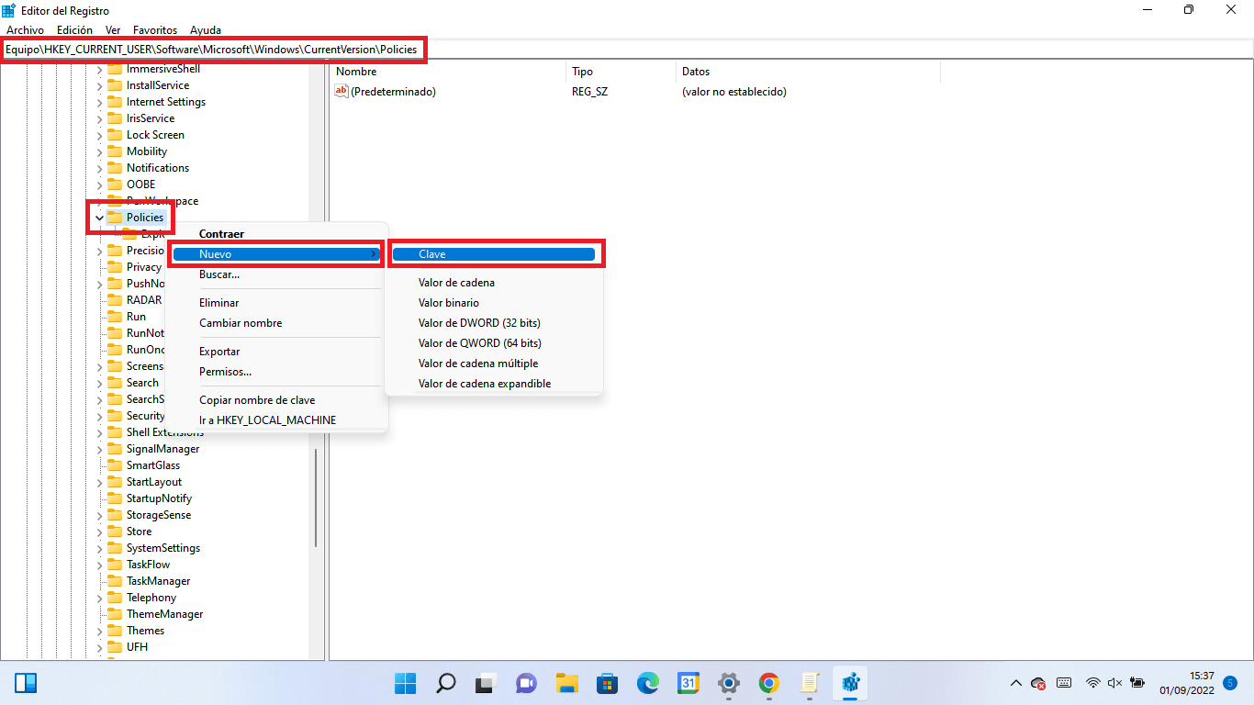Click the Themes folder icon
The height and width of the screenshot is (705, 1254).
tap(115, 631)
